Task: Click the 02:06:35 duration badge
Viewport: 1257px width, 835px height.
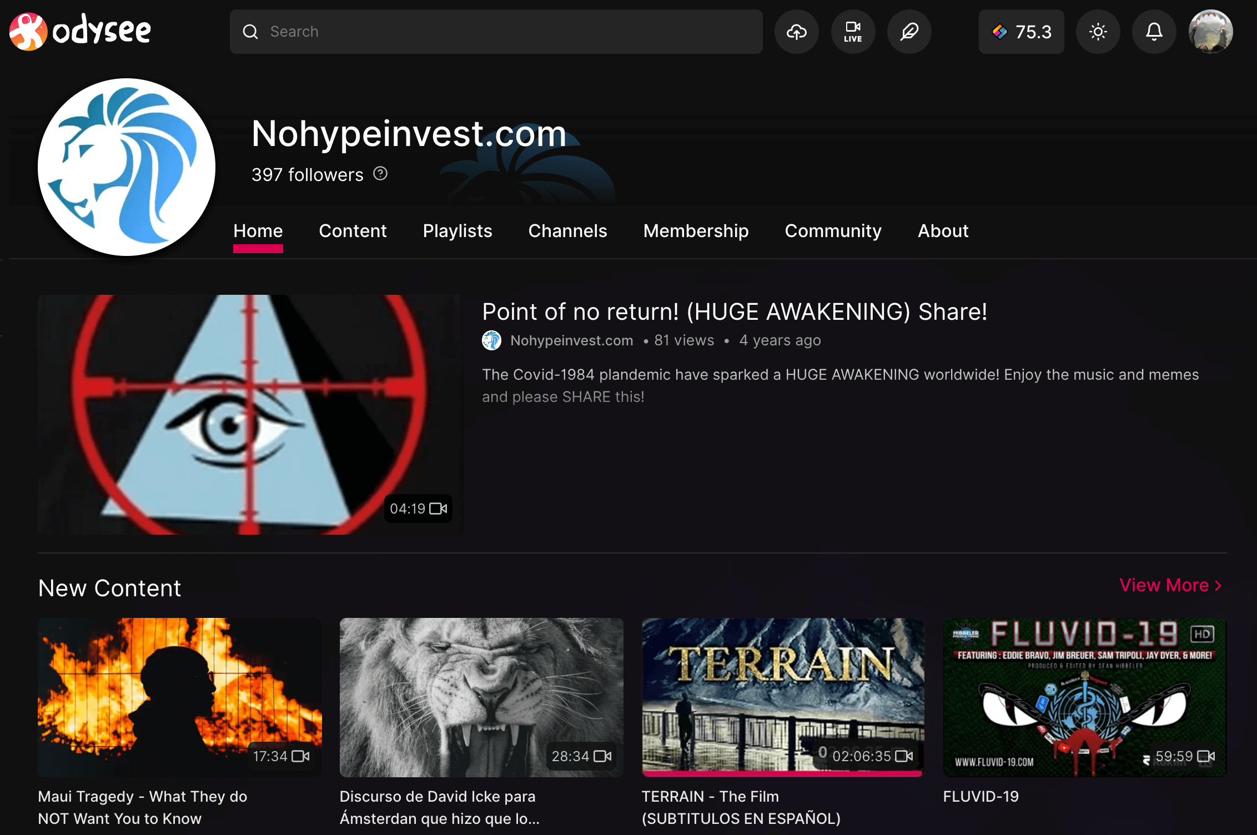Action: pos(872,756)
